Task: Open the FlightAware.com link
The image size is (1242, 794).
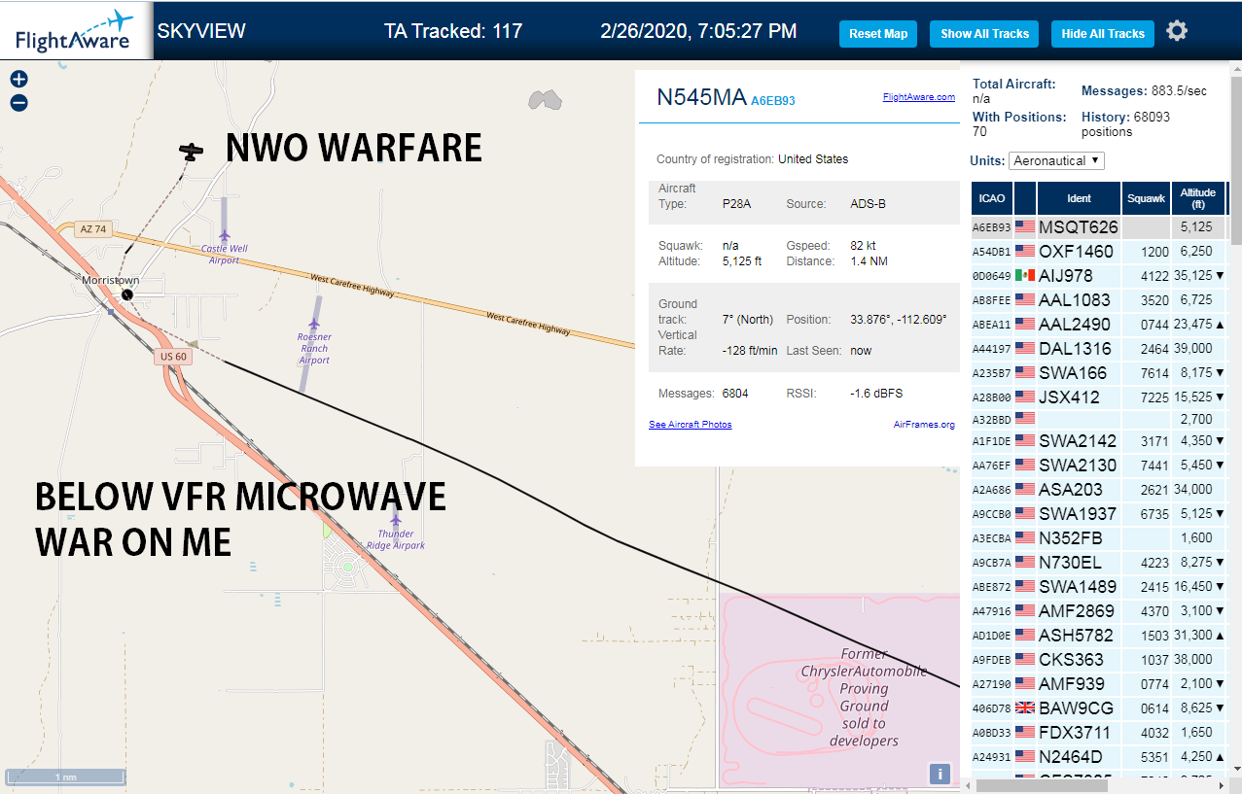Action: point(919,97)
